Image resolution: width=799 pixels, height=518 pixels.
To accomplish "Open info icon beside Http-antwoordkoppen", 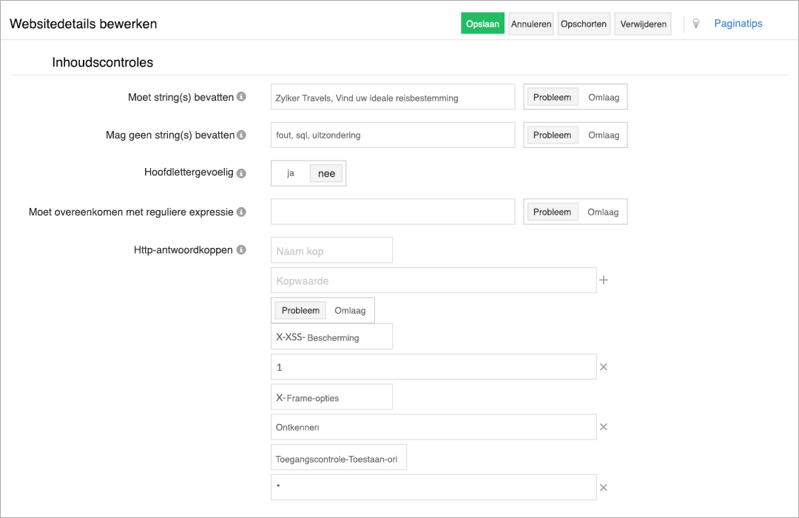I will point(241,249).
